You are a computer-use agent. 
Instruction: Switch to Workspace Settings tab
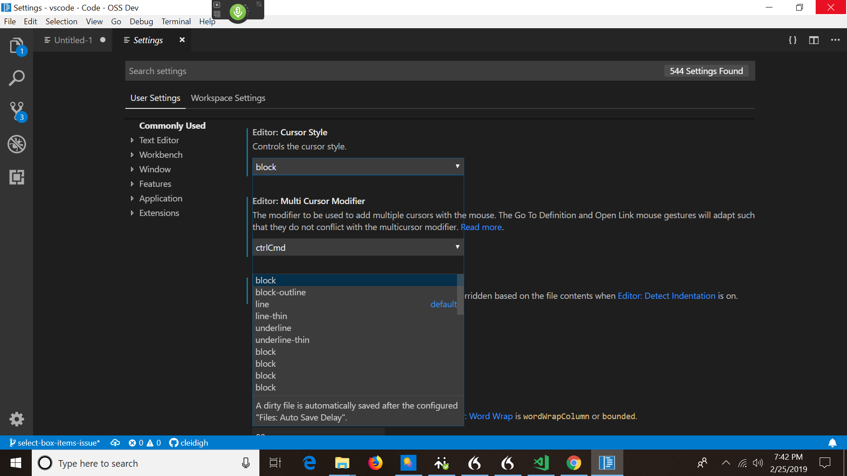pyautogui.click(x=228, y=98)
